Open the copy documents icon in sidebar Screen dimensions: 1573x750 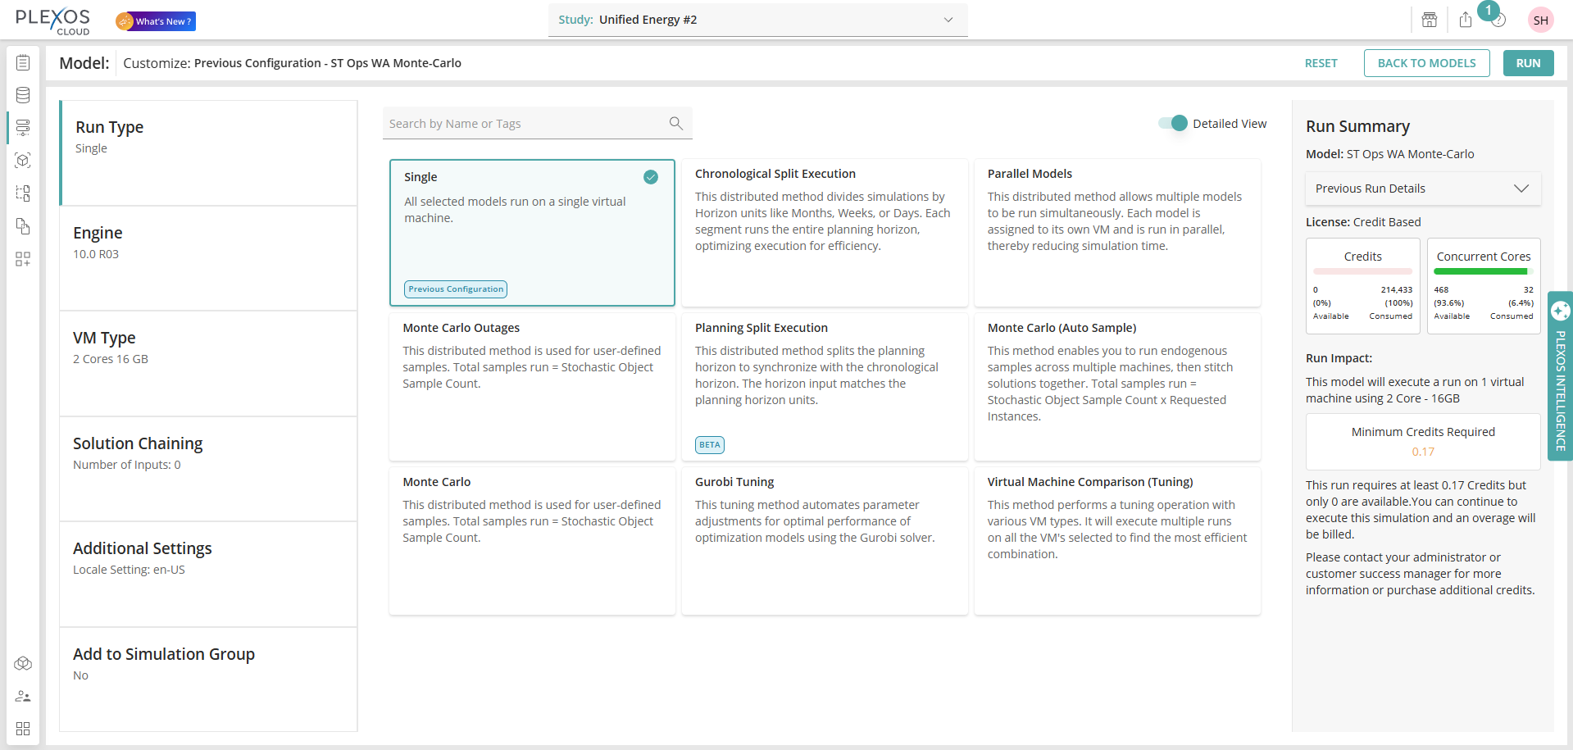coord(23,226)
